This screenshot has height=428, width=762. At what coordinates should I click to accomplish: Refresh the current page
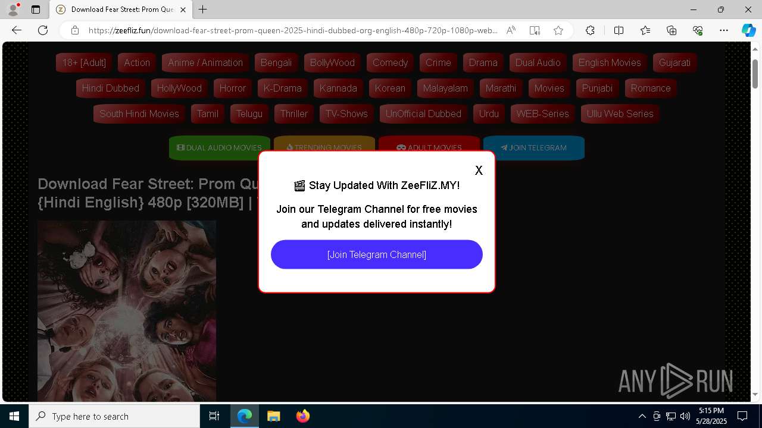[x=43, y=30]
